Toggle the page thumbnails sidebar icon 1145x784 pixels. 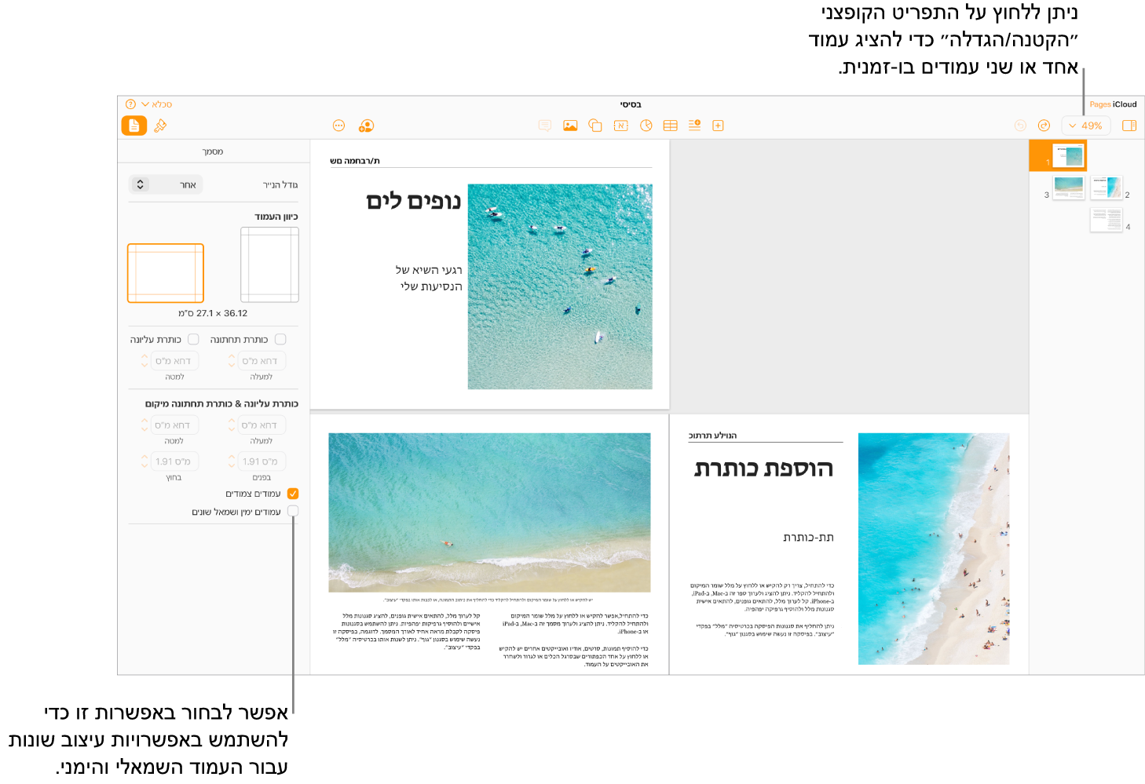1131,126
